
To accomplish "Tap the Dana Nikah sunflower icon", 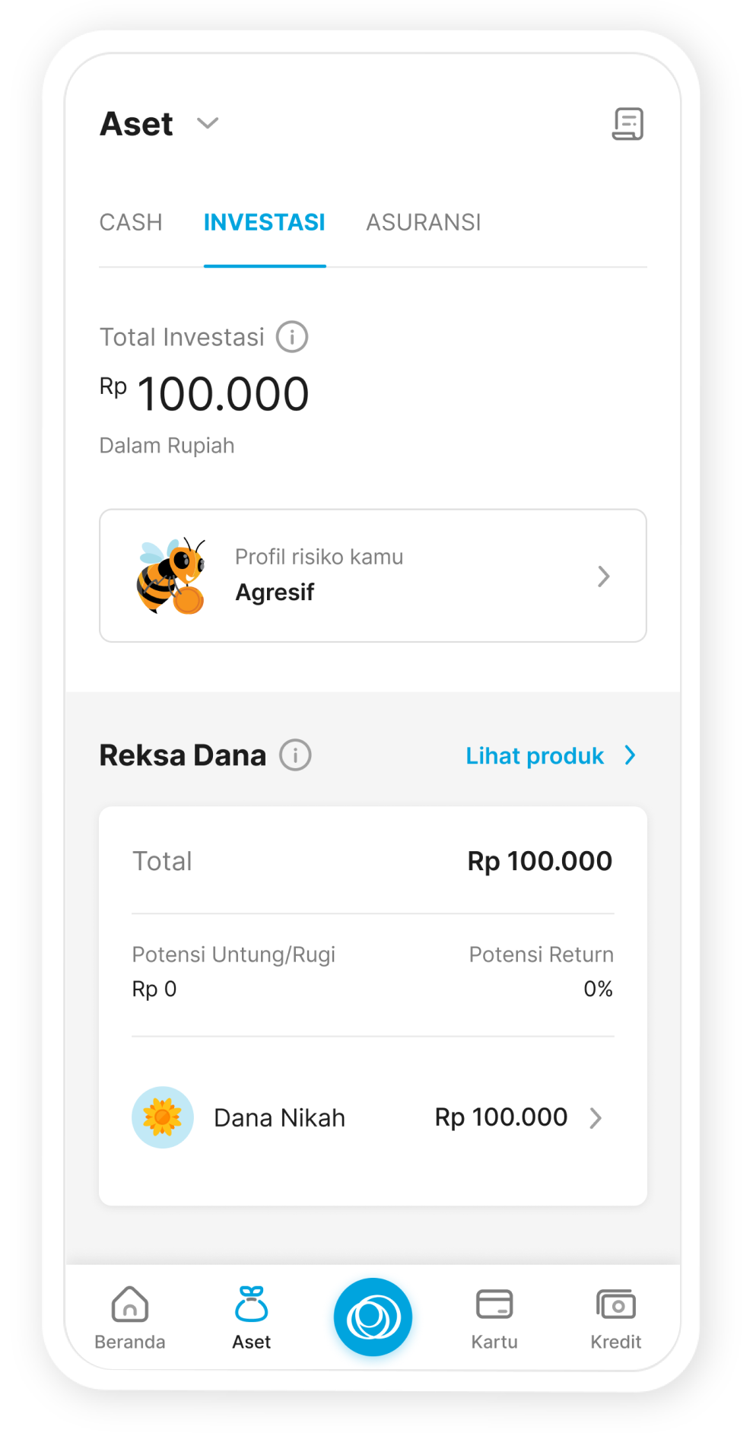I will tap(163, 1117).
